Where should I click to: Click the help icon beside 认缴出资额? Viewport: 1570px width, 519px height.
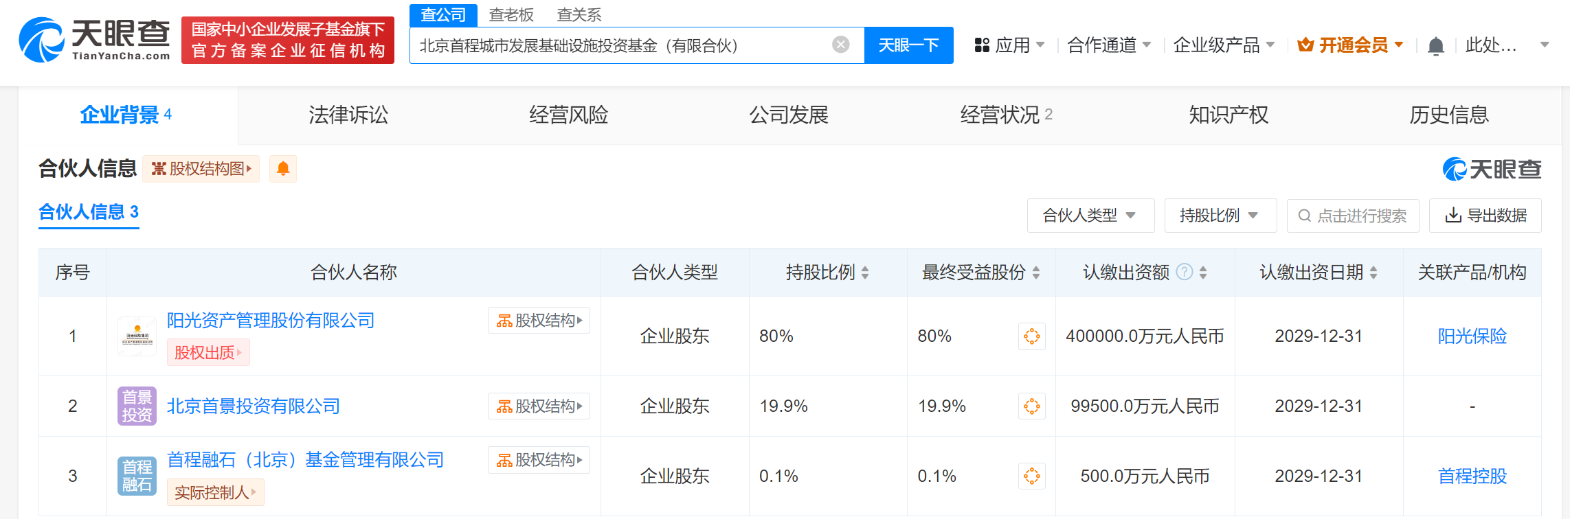coord(1184,273)
